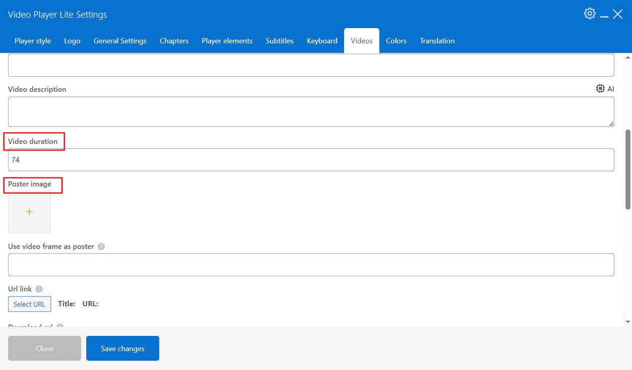The height and width of the screenshot is (370, 632).
Task: Switch to Subtitles tab
Action: click(279, 41)
